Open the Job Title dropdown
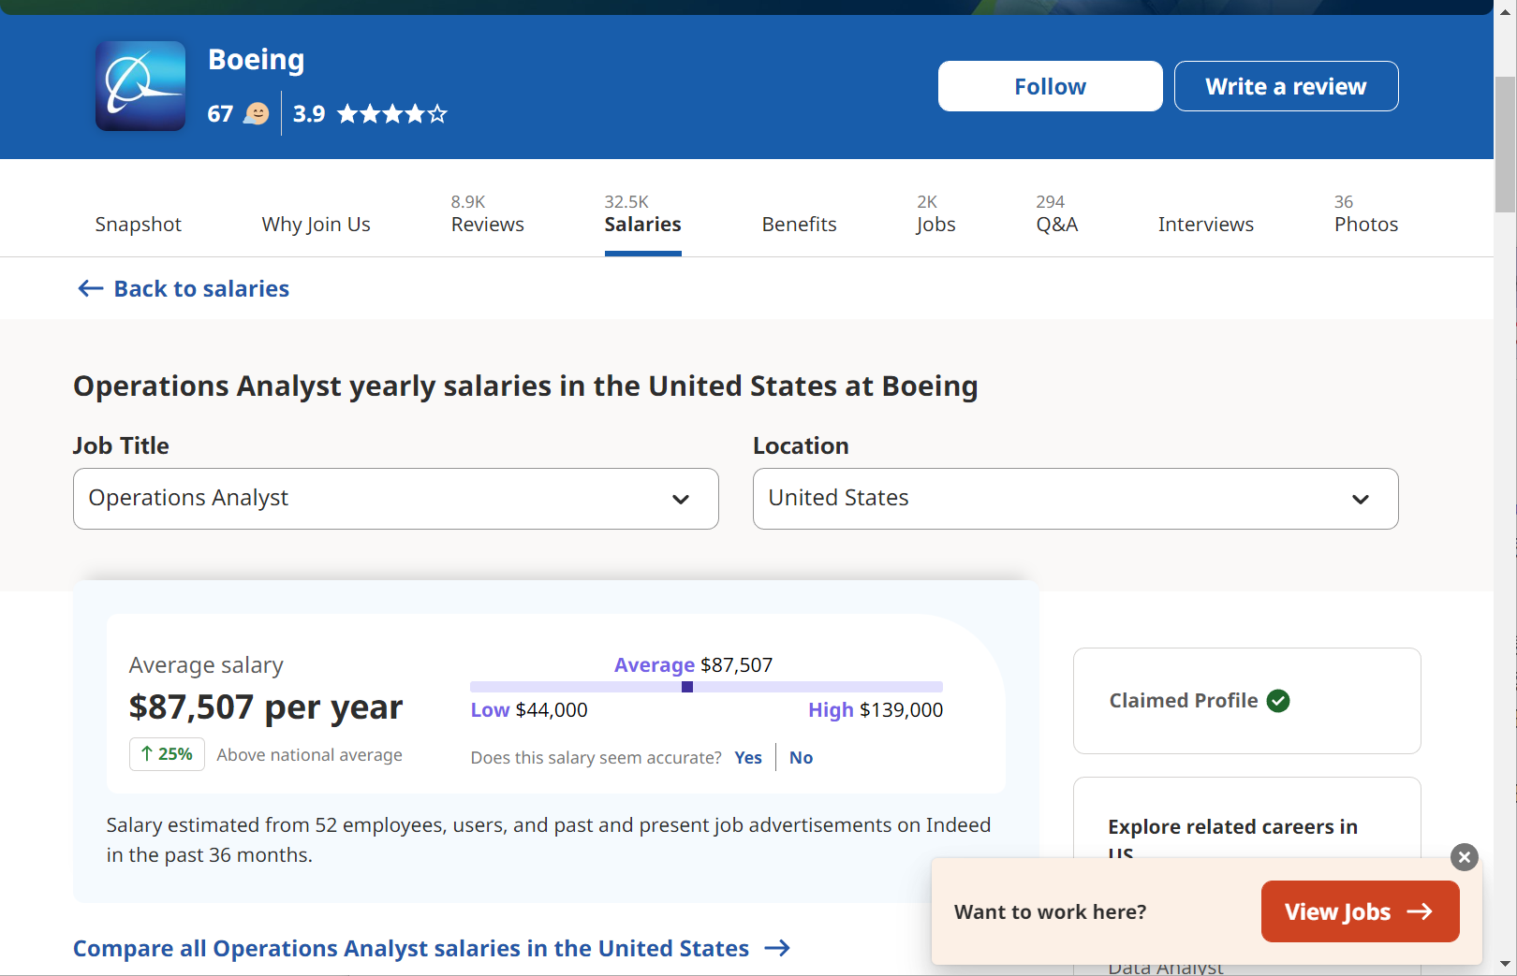1517x976 pixels. pyautogui.click(x=396, y=499)
